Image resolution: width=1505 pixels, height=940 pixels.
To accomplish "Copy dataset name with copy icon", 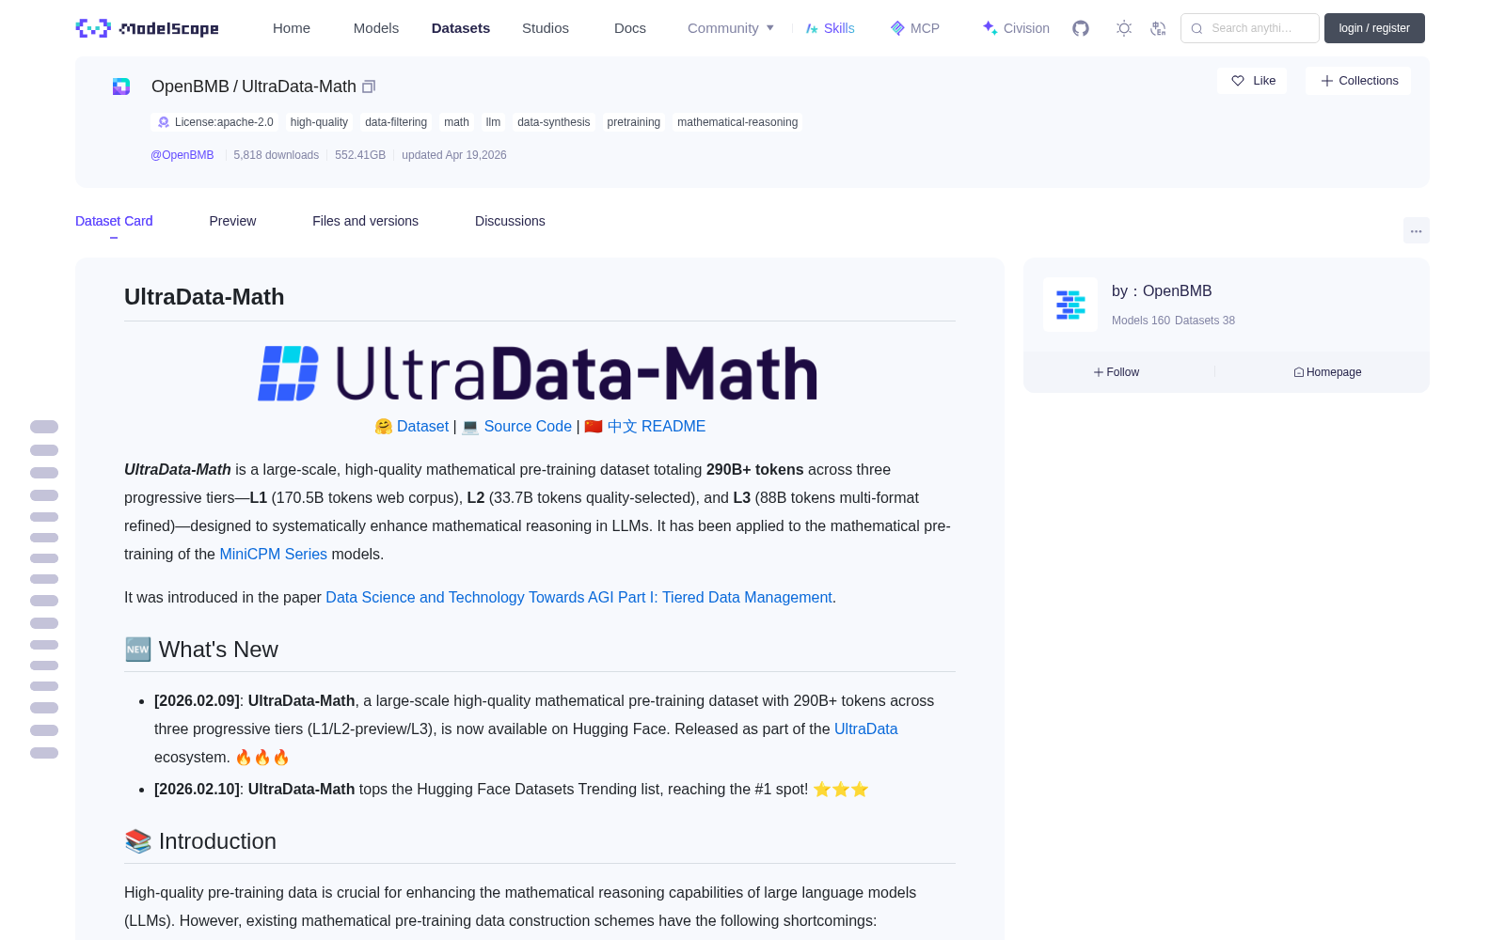I will [369, 86].
